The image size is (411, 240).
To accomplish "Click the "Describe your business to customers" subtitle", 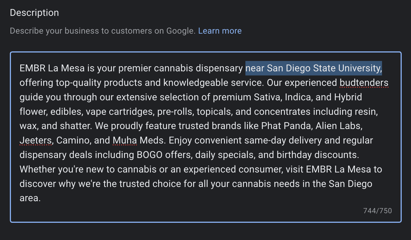I will click(102, 31).
